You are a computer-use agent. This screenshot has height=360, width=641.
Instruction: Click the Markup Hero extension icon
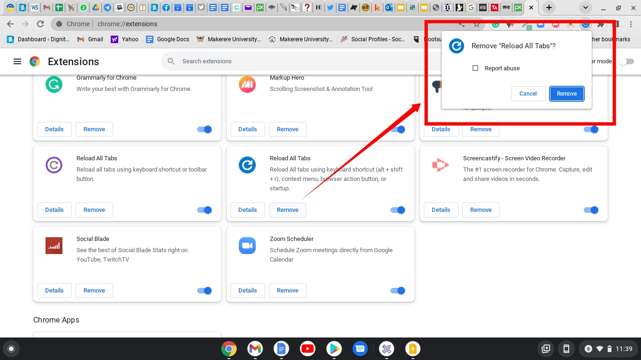click(247, 84)
